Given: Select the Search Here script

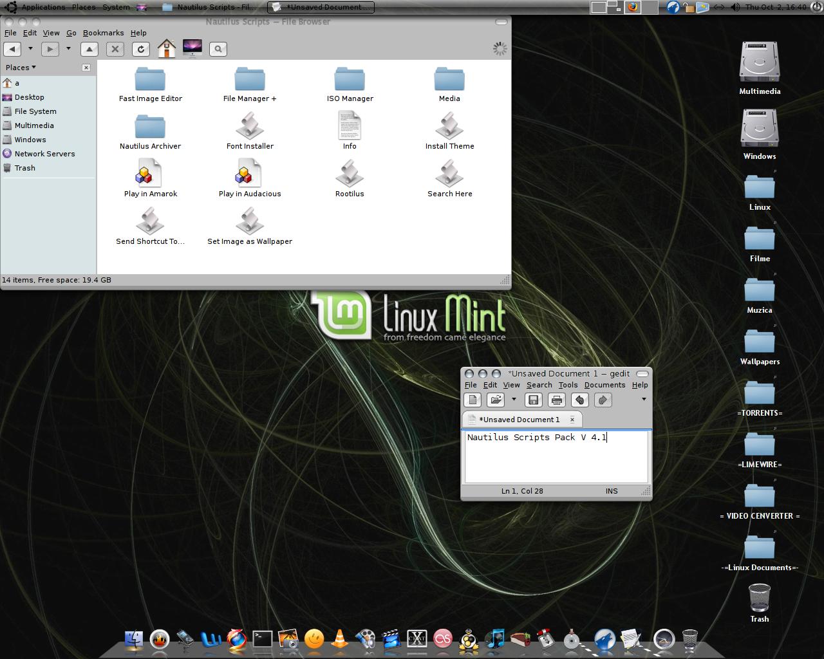Looking at the screenshot, I should [x=449, y=179].
